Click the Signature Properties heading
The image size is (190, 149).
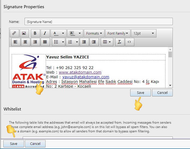[x=24, y=7]
